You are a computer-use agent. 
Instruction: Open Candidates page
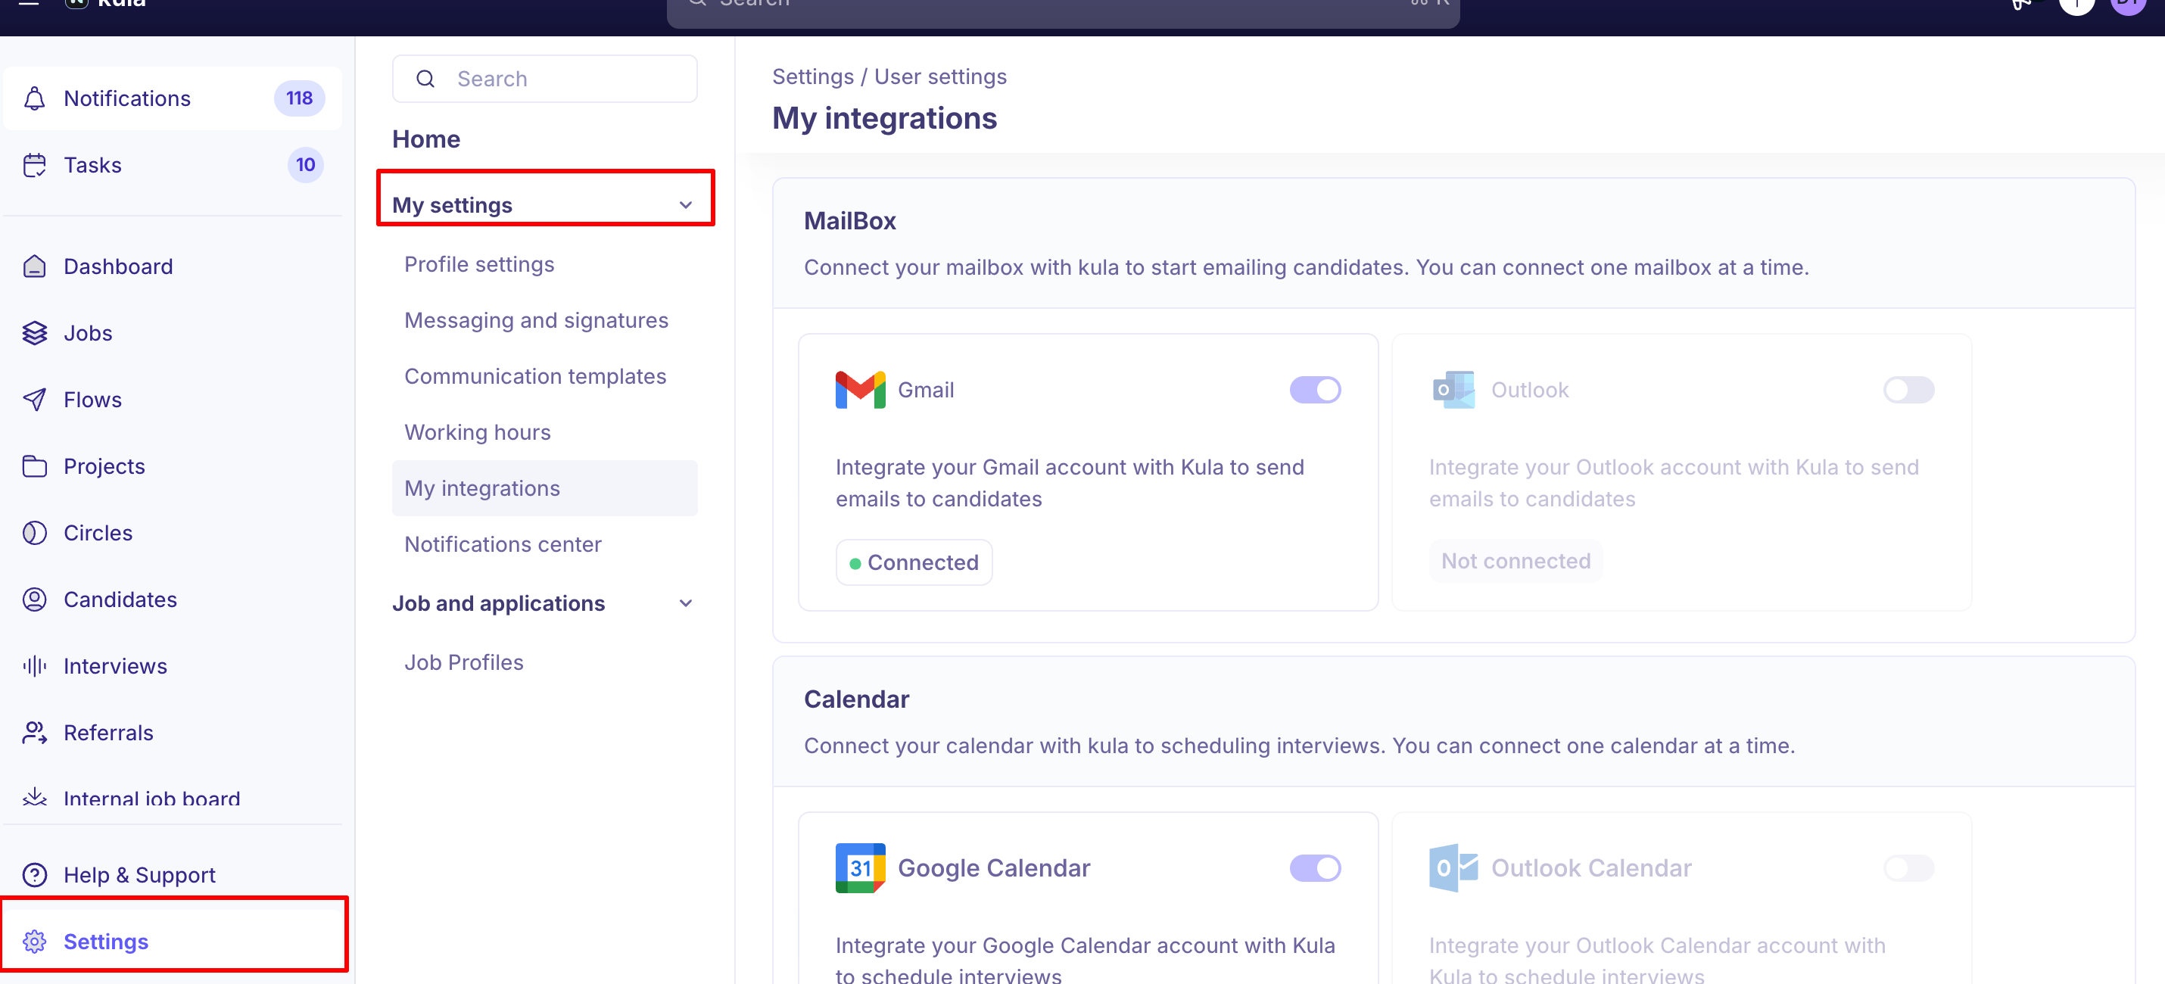173,599
